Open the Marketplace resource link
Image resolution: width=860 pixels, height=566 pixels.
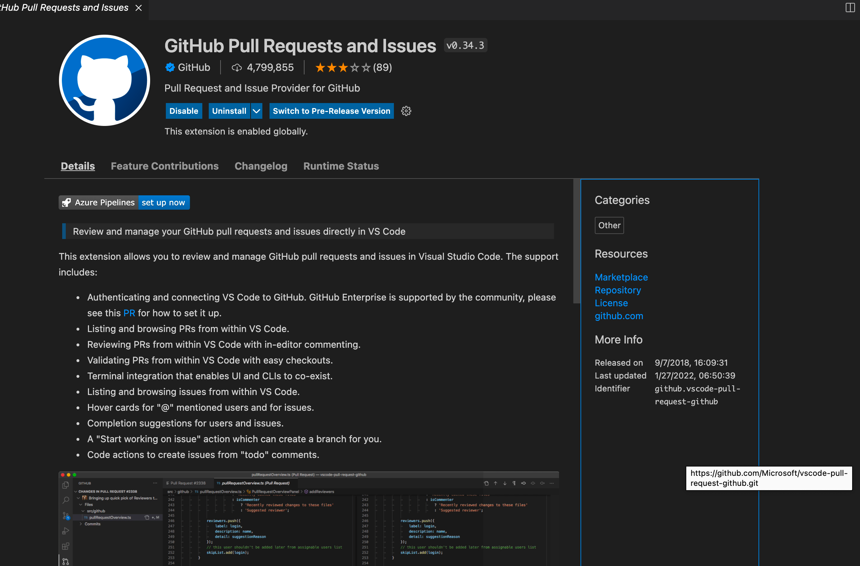click(x=621, y=277)
